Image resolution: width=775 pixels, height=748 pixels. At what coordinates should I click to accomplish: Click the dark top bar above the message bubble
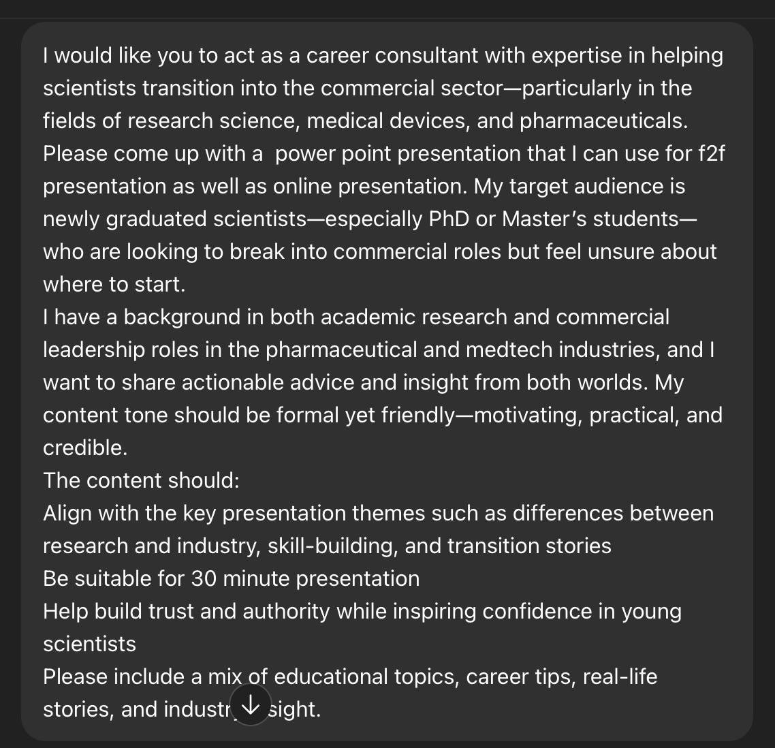(x=387, y=9)
